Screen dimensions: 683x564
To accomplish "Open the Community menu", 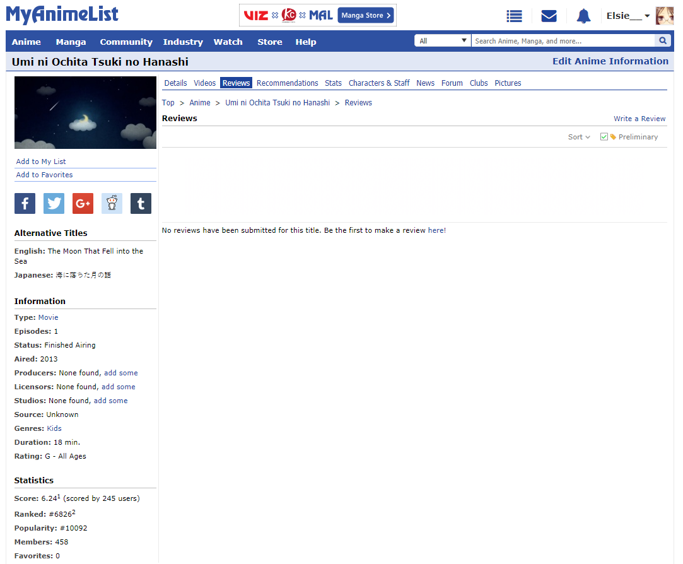I will tap(126, 42).
